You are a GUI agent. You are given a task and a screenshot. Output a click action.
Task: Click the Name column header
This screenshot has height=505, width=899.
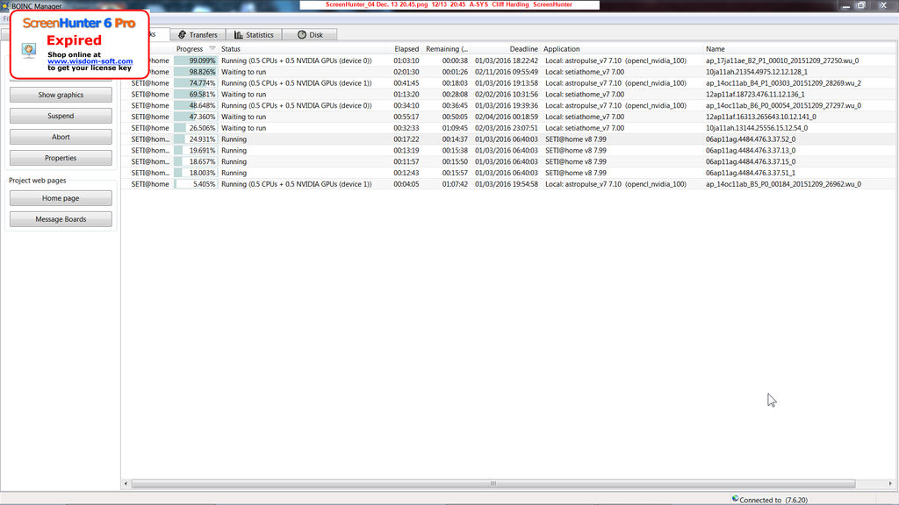(800, 49)
